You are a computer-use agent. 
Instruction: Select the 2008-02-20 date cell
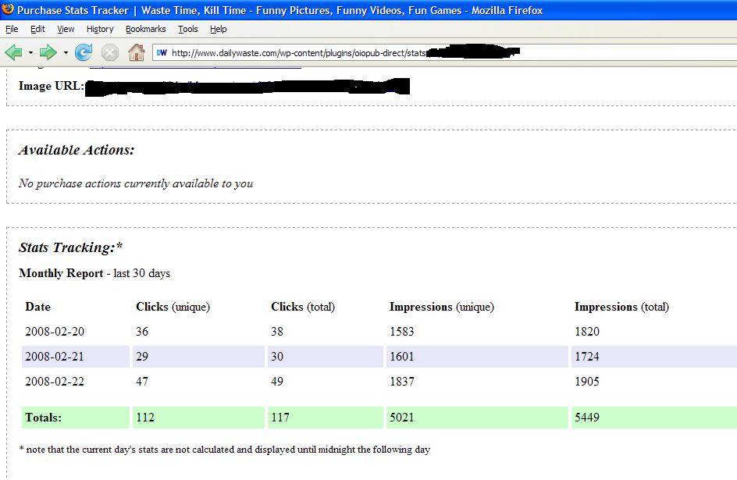[55, 332]
